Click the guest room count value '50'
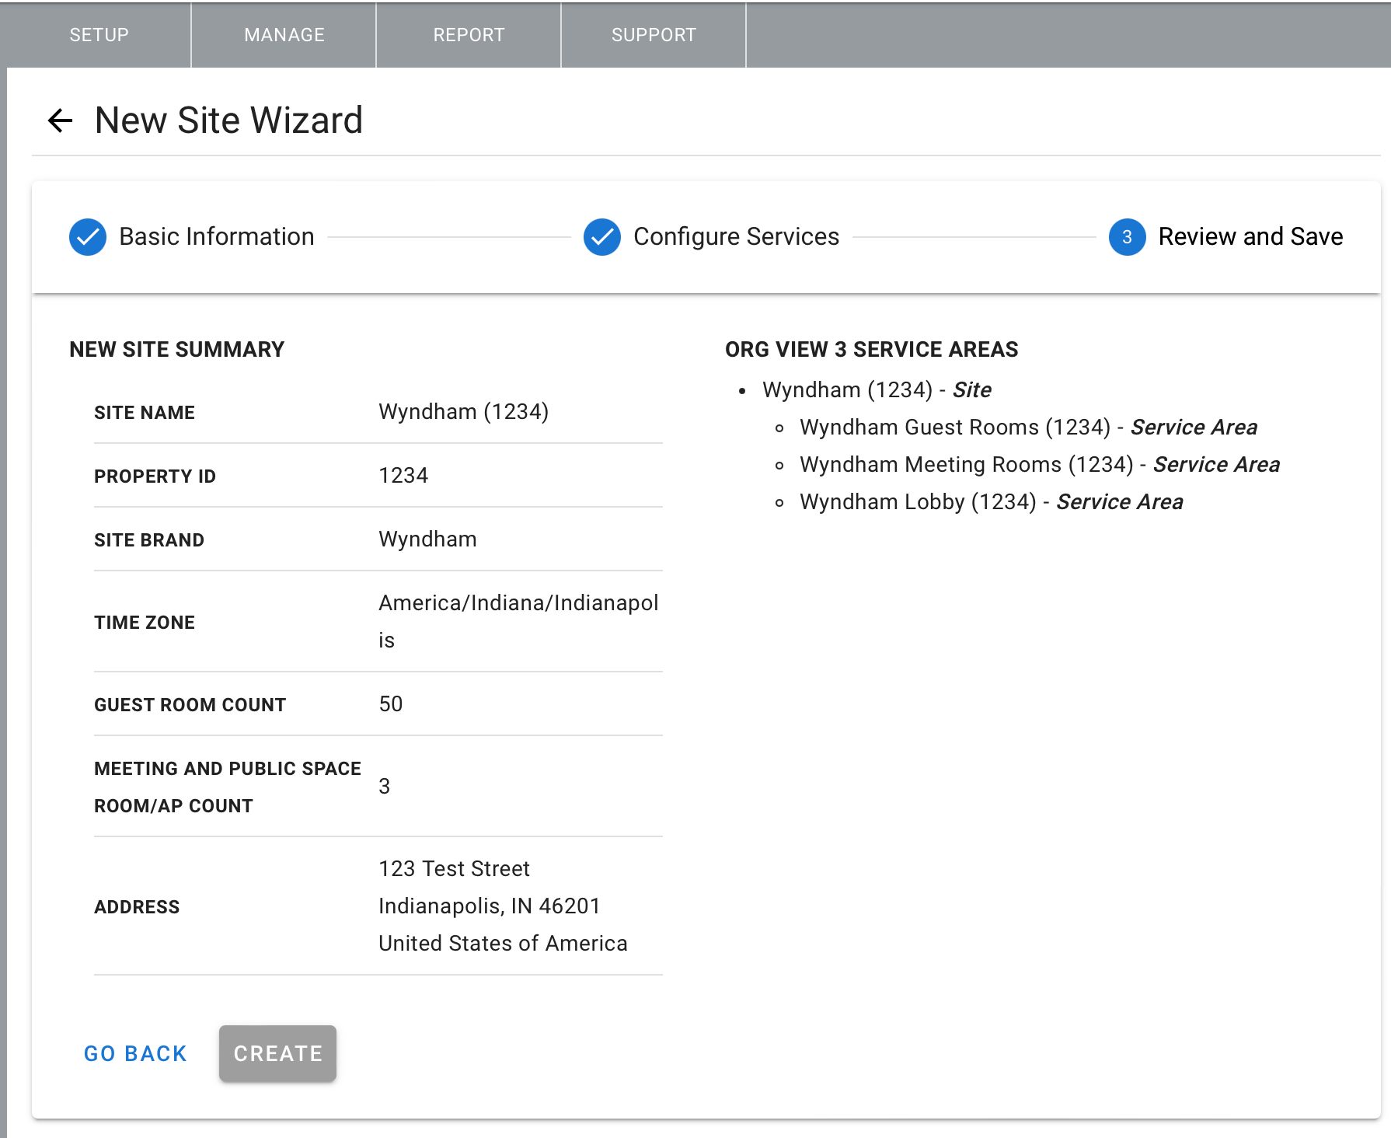 click(x=391, y=703)
